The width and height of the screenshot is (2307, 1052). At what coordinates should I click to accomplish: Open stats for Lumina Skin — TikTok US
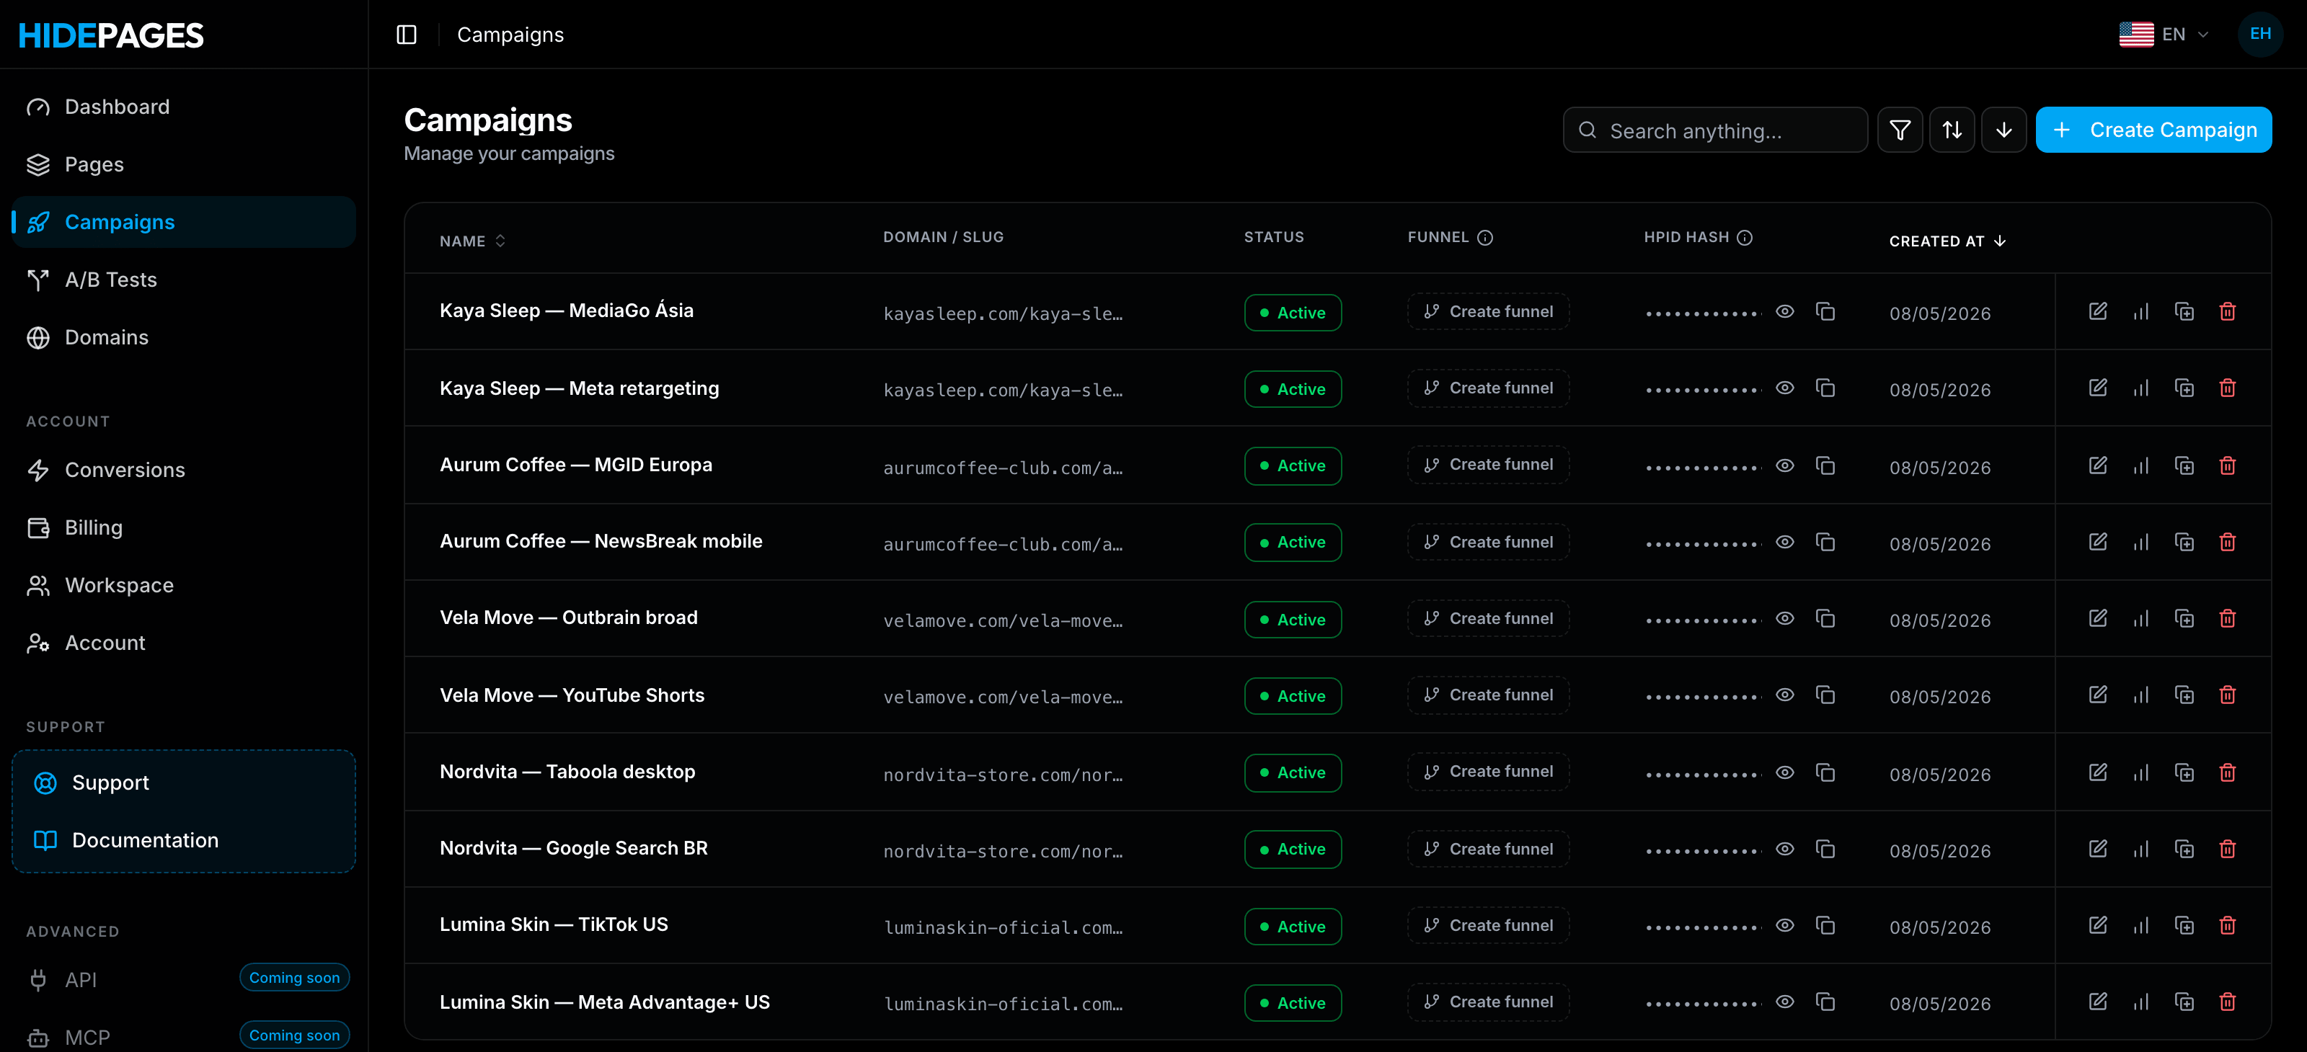2140,925
